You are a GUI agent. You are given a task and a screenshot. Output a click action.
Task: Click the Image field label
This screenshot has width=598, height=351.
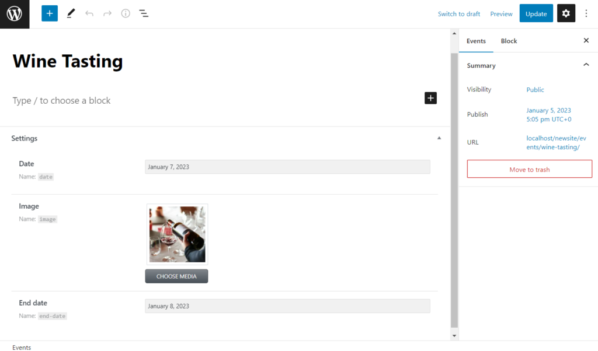click(29, 206)
